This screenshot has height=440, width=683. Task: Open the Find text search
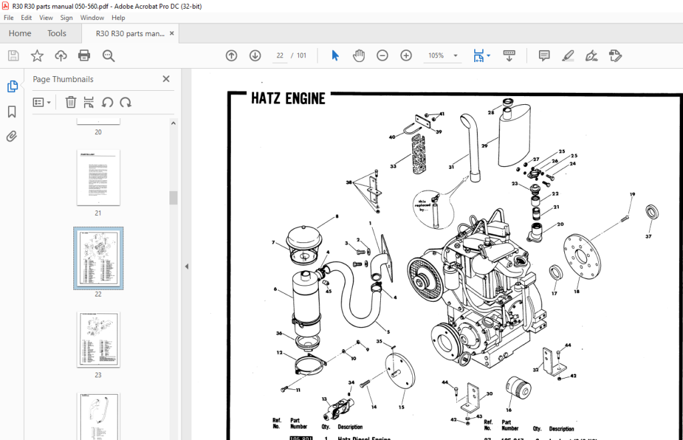coord(109,55)
